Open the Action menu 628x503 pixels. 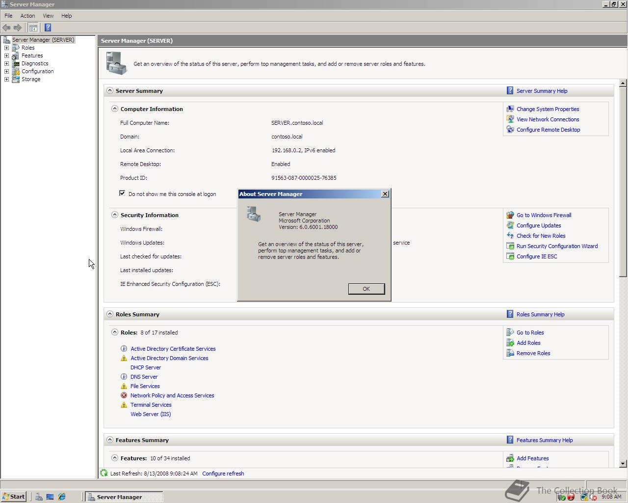[27, 16]
